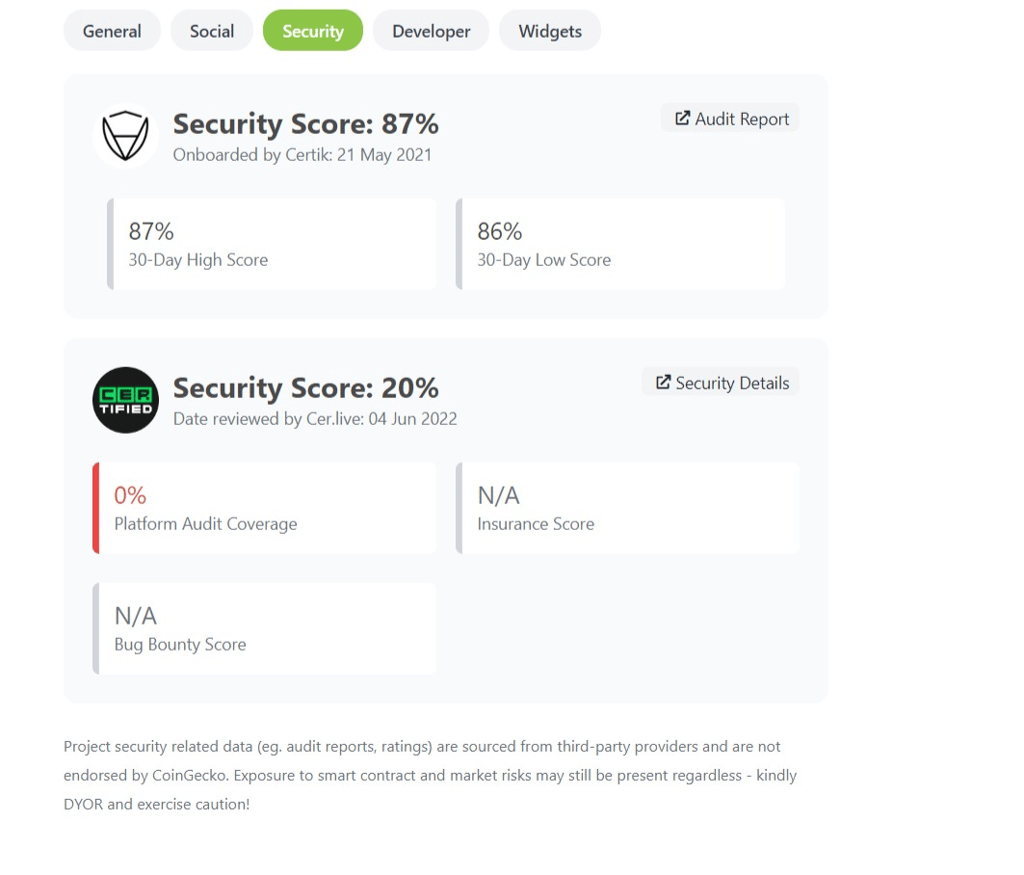Click external-link icon beside Audit Report

682,119
